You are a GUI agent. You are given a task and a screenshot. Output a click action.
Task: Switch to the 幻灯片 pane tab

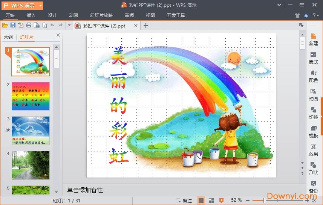(27, 37)
